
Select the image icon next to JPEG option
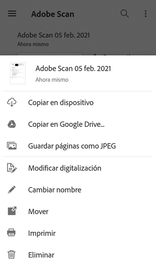click(12, 146)
